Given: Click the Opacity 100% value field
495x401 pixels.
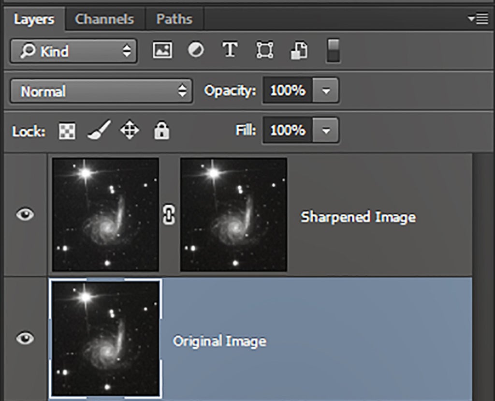Looking at the screenshot, I should tap(288, 90).
